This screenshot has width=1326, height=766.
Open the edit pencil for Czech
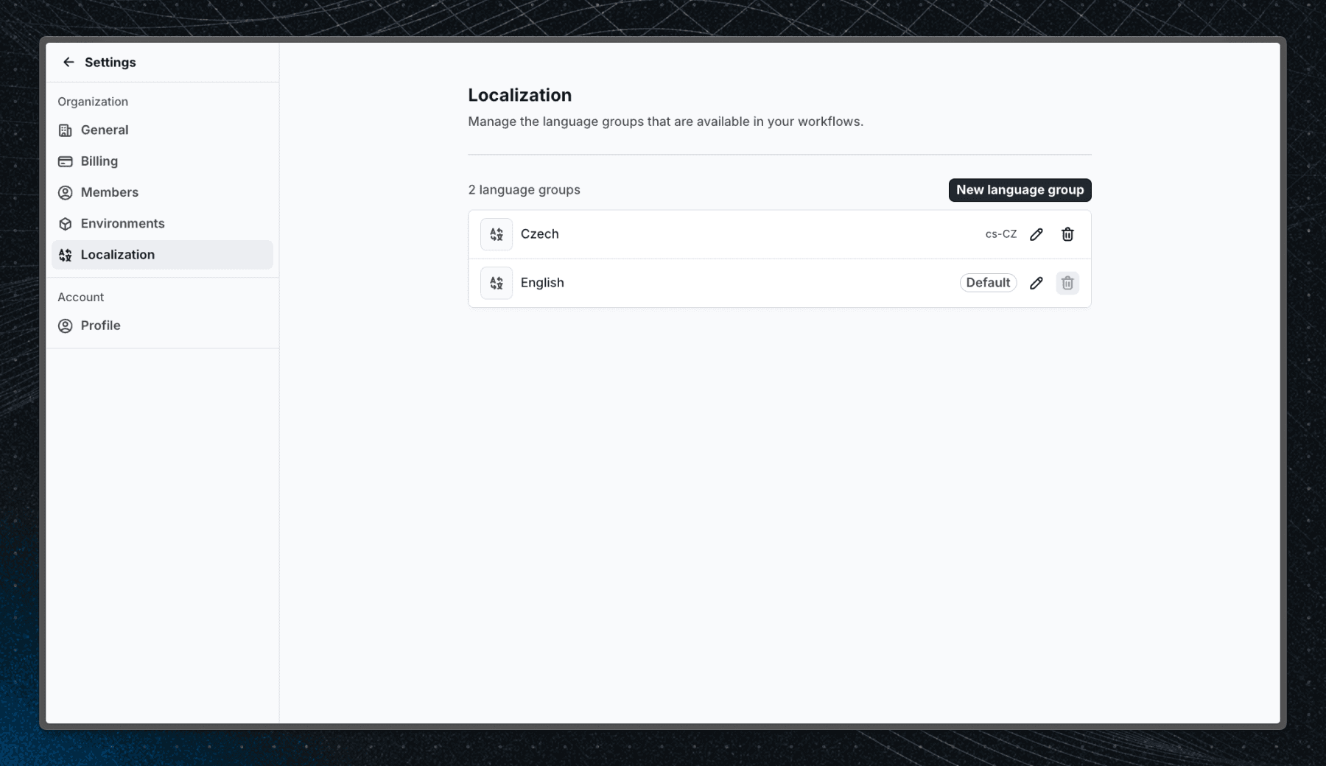[x=1036, y=233]
